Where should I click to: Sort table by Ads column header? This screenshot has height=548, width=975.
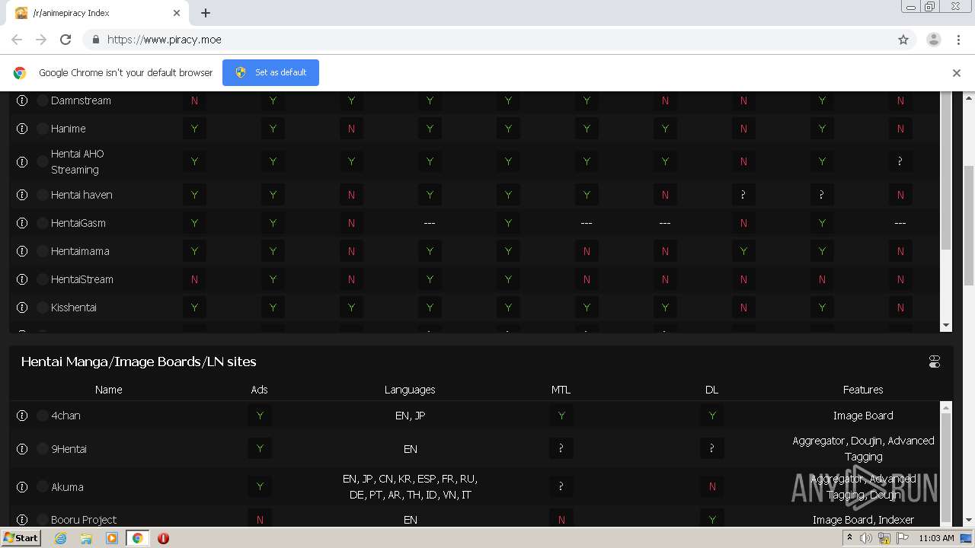click(259, 390)
